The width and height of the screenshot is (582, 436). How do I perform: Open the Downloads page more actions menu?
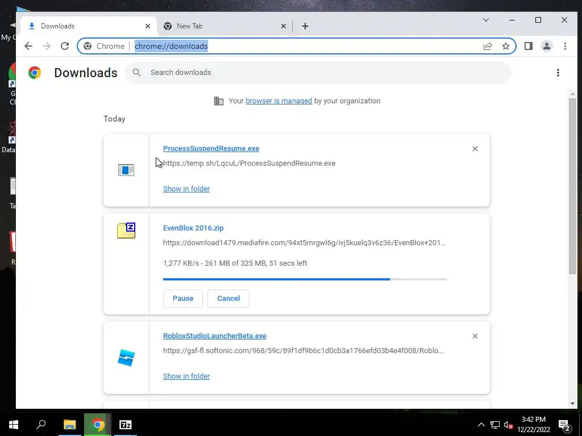(x=558, y=73)
